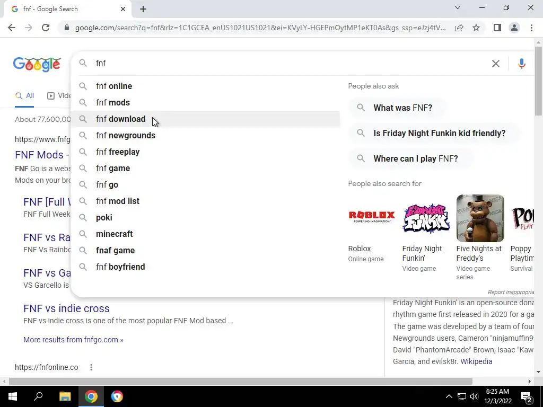This screenshot has width=543, height=407.
Task: Open the Windows Start menu
Action: (x=13, y=396)
